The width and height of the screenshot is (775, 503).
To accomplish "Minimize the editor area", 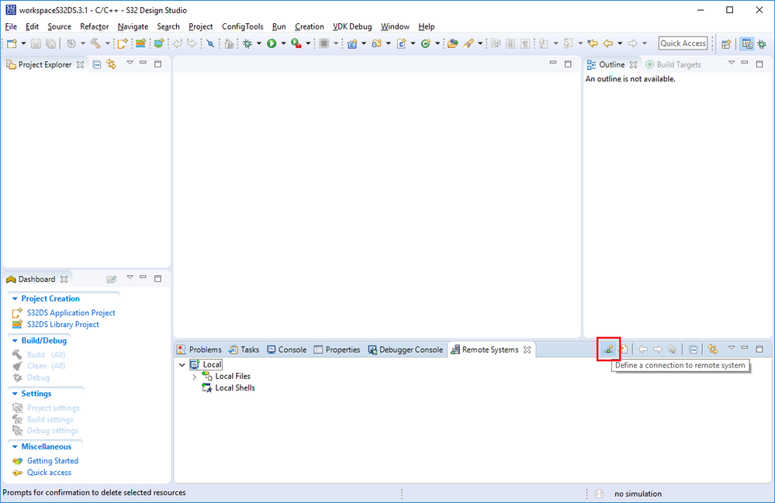I will pos(553,64).
